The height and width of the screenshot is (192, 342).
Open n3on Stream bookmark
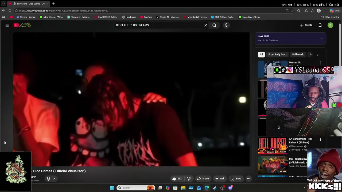pos(51,17)
